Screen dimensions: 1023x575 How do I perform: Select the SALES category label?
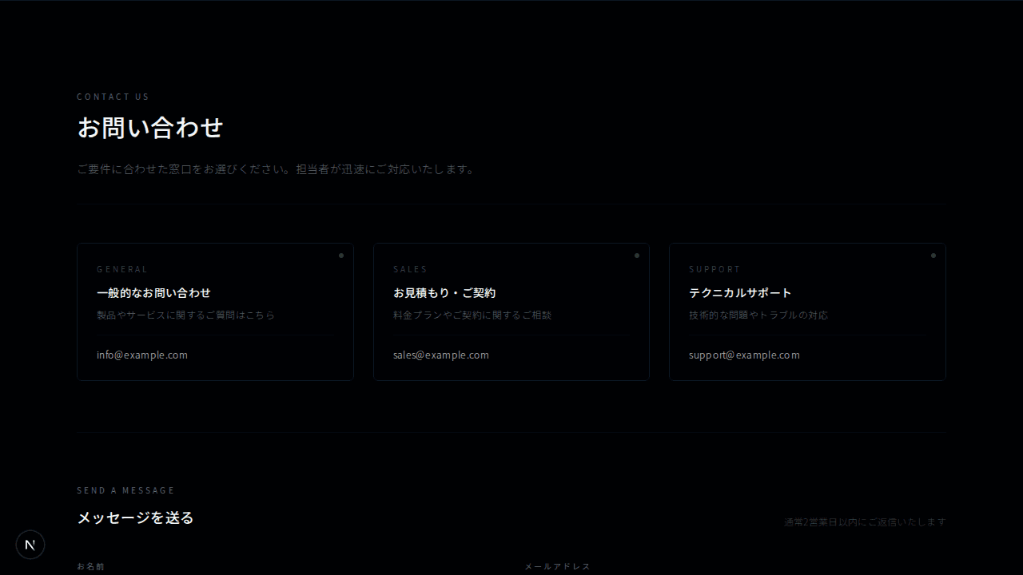411,269
